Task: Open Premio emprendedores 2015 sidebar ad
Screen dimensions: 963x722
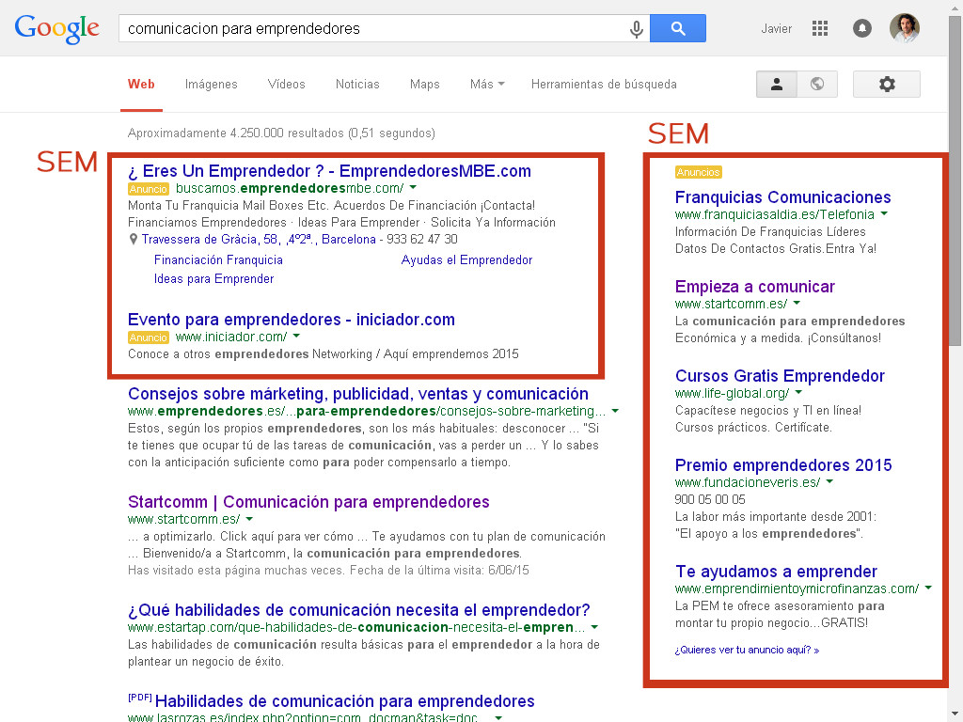Action: (x=783, y=464)
